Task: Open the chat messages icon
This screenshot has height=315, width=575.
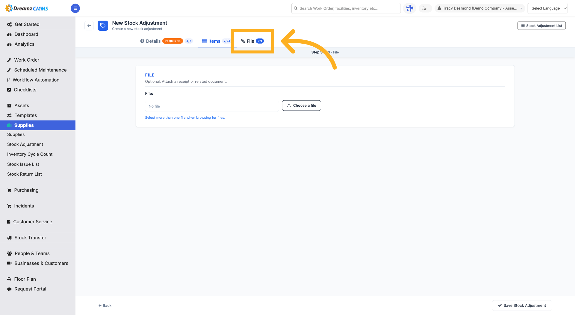Action: point(424,8)
